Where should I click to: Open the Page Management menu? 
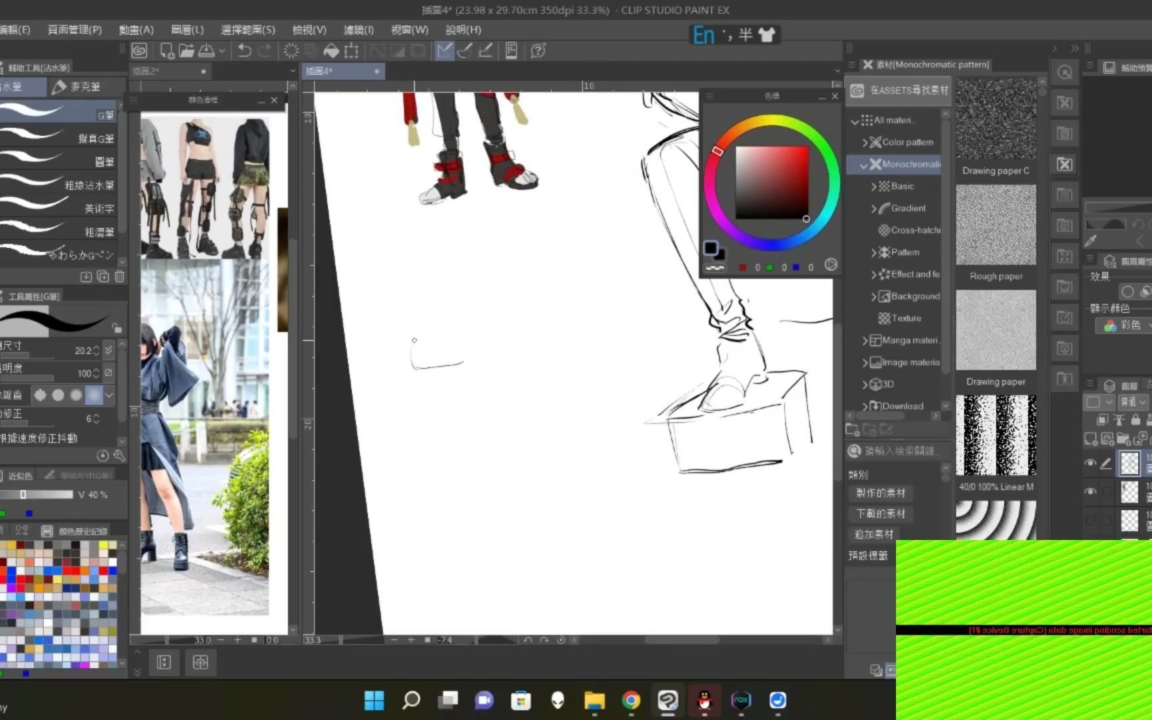click(x=75, y=29)
